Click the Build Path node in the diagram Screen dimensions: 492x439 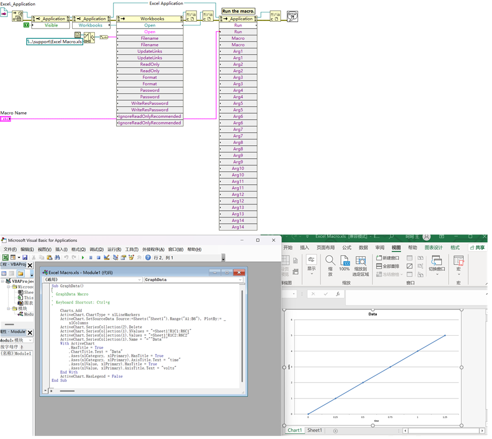pyautogui.click(x=89, y=38)
